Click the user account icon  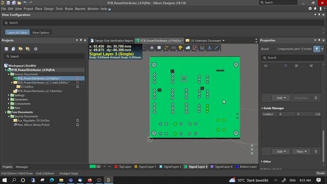click(320, 9)
